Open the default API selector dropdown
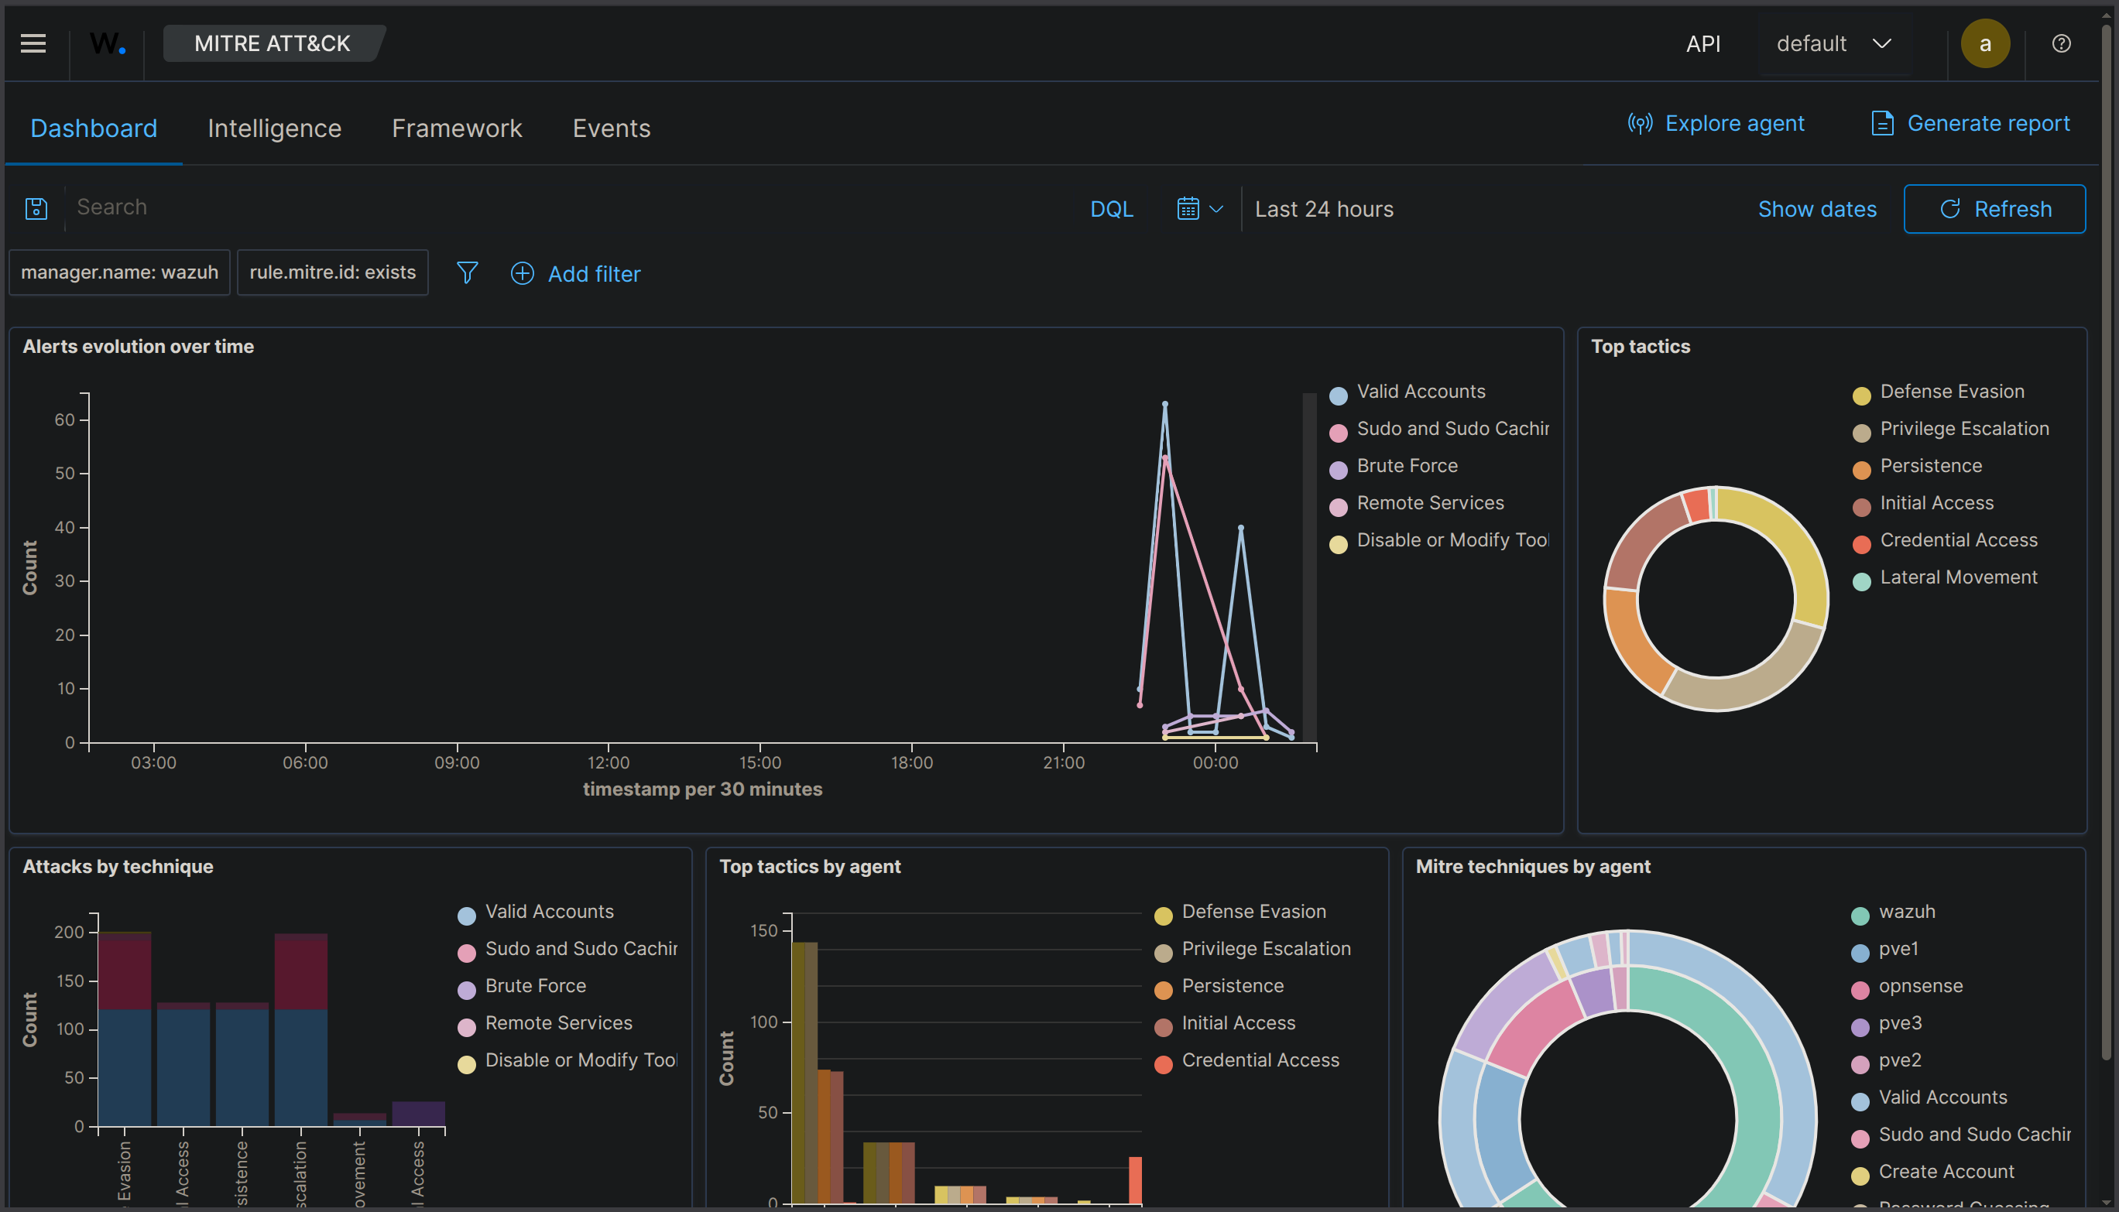 point(1833,43)
